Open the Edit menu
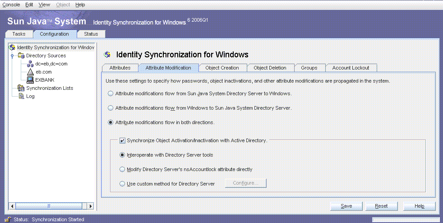Screen dimensions: 443x223 tap(29, 5)
